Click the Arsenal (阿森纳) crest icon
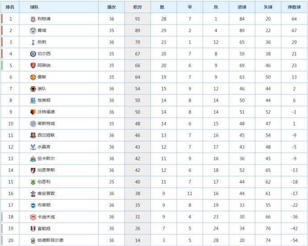This screenshot has height=246, width=308. click(x=33, y=66)
